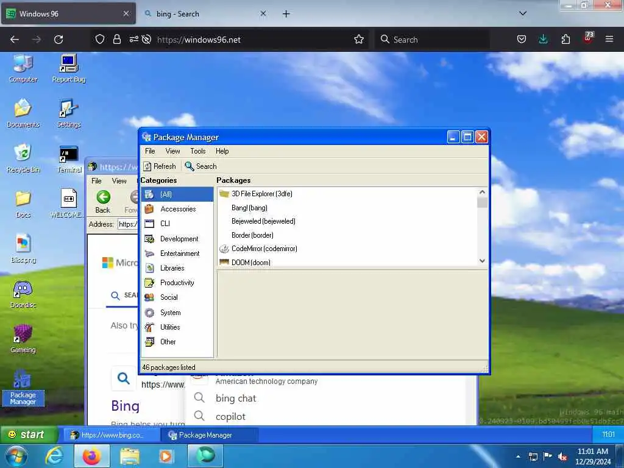The height and width of the screenshot is (468, 624).
Task: Open Package Manager Help menu
Action: (222, 151)
